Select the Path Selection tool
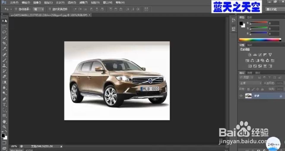This screenshot has height=151, width=285. pyautogui.click(x=4, y=110)
